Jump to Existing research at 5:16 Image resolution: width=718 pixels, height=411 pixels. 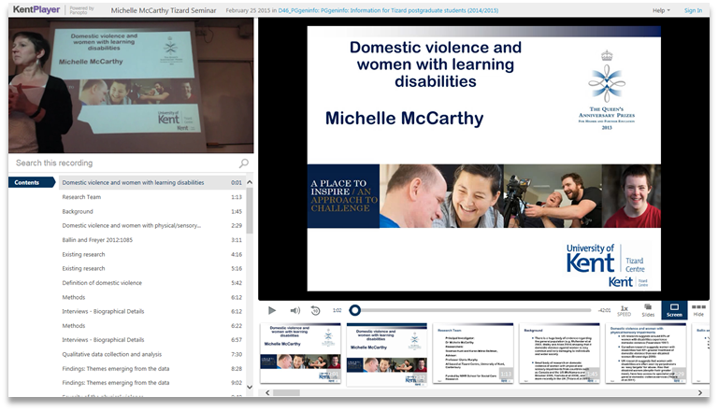152,269
